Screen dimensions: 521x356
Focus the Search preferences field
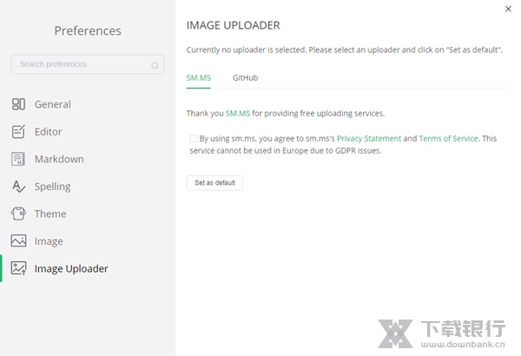pyautogui.click(x=82, y=64)
